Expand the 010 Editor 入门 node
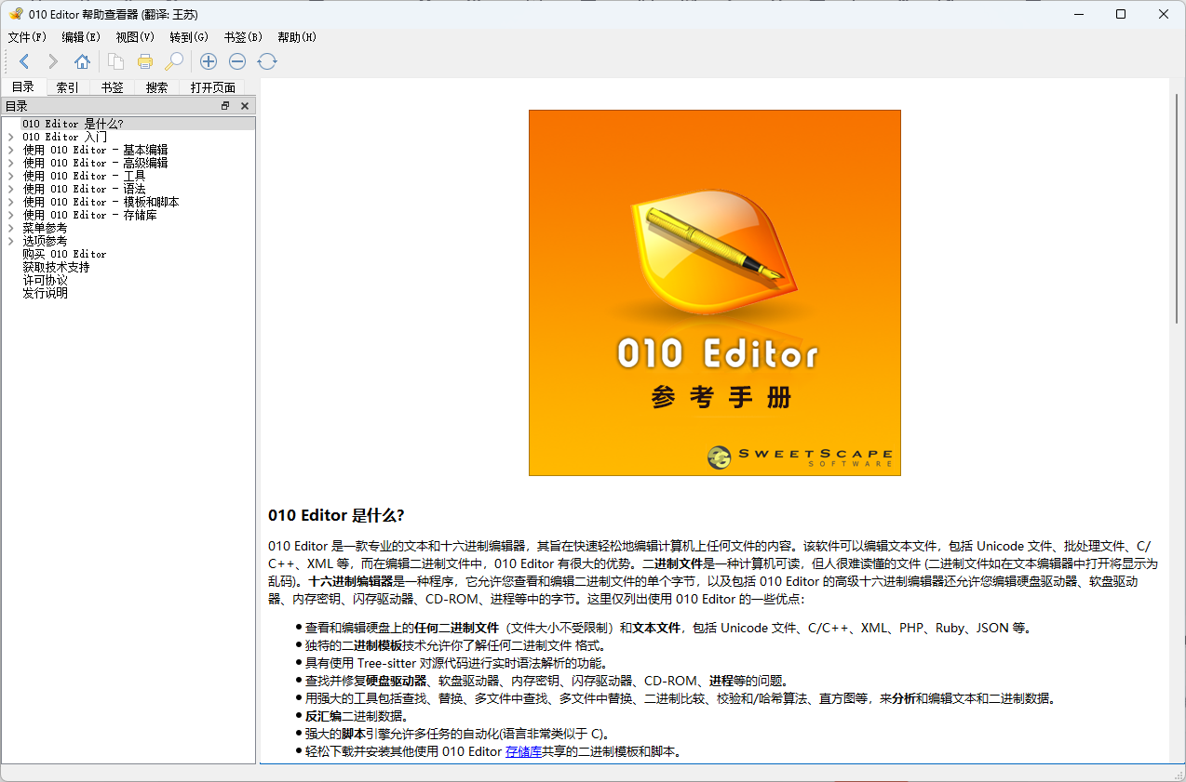Image resolution: width=1186 pixels, height=782 pixels. click(x=11, y=137)
